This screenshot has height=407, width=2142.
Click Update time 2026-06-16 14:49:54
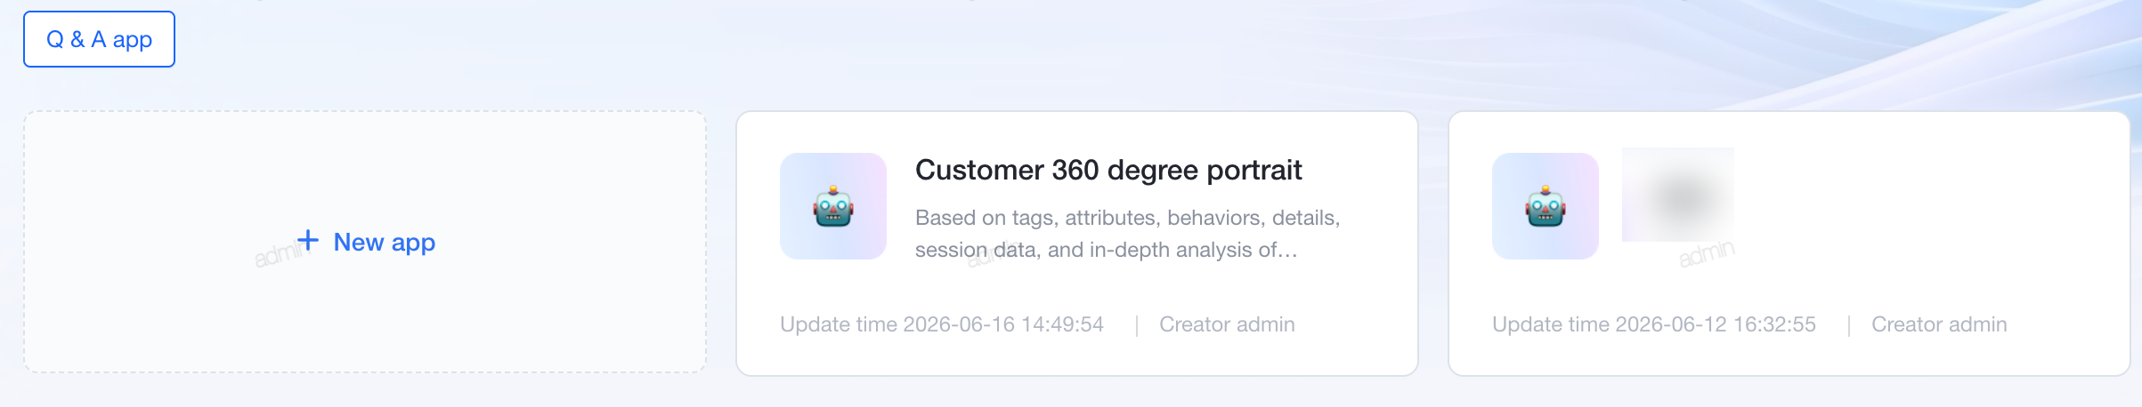(942, 324)
